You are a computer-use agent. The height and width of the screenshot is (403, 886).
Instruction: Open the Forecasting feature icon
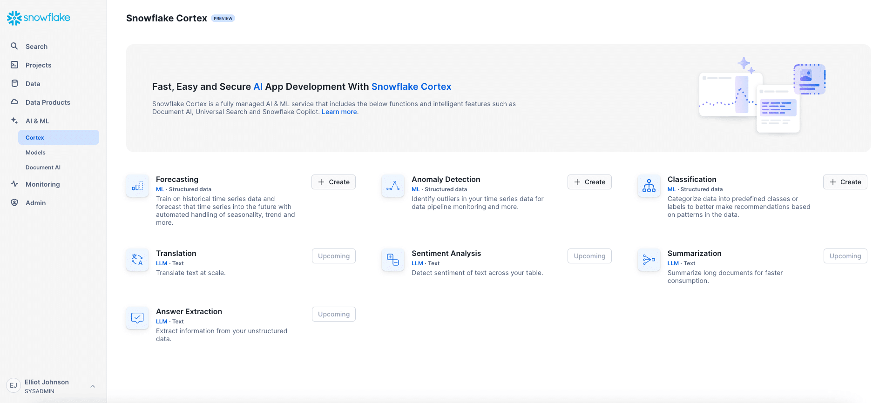(x=137, y=186)
